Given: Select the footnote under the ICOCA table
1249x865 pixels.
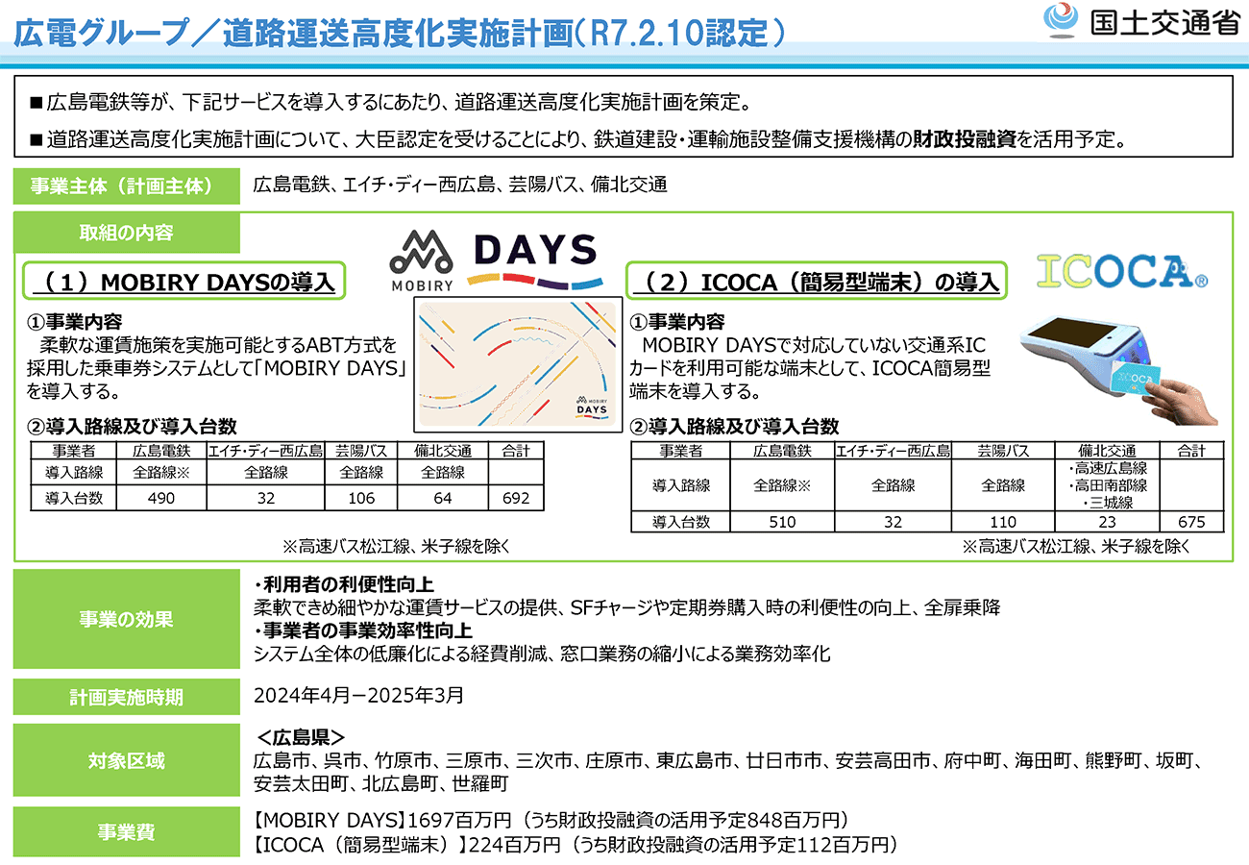Looking at the screenshot, I should (1076, 546).
